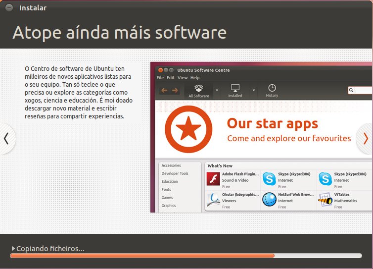Click the installation progress bar
Viewport: 373px width, 269px height.
point(186,256)
